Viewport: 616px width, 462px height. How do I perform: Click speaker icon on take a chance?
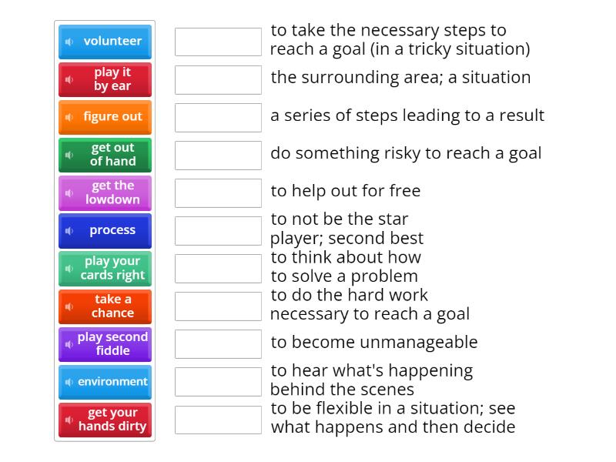click(x=69, y=306)
